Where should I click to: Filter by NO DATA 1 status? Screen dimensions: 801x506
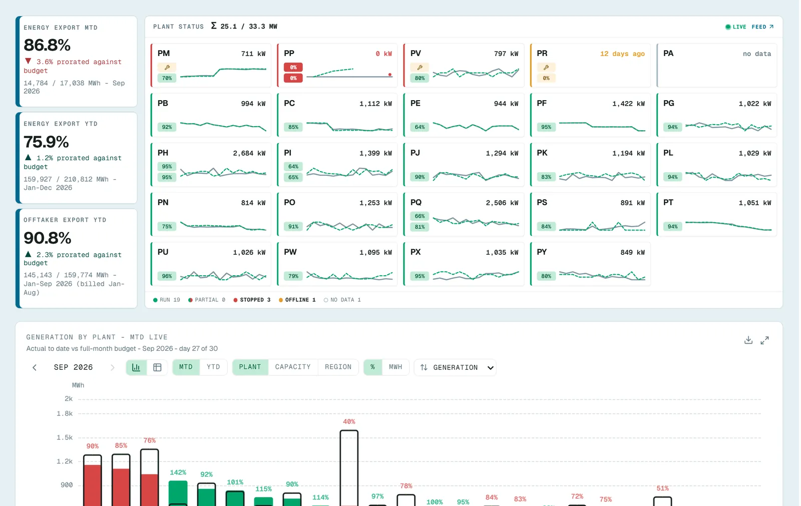click(x=342, y=300)
